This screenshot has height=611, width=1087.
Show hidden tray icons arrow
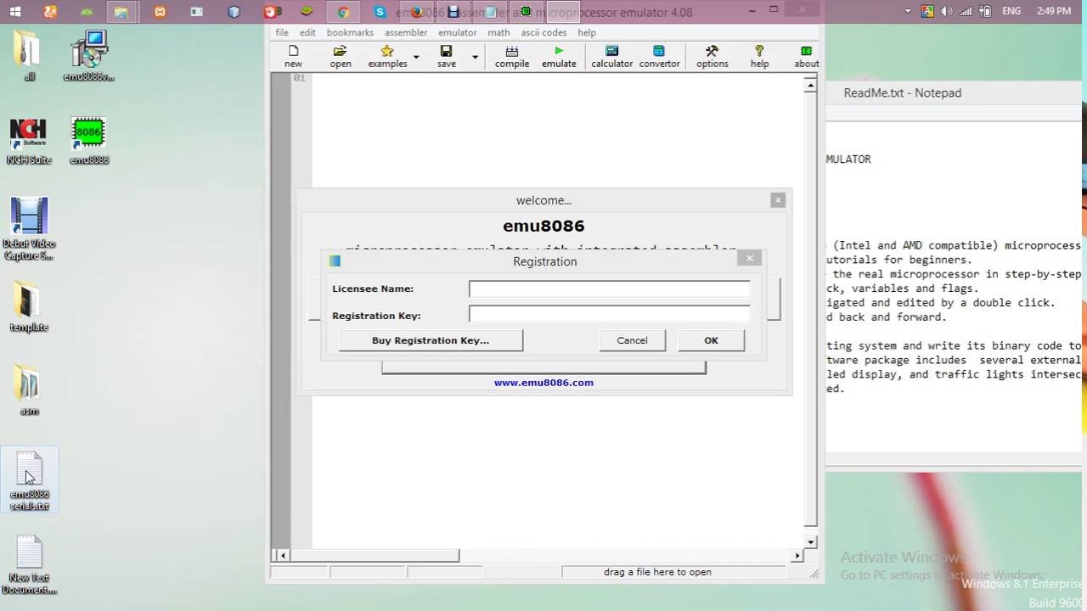coord(908,12)
